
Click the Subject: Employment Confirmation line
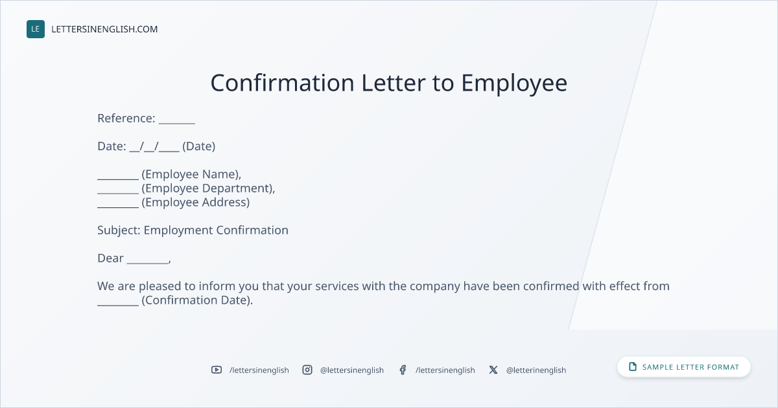pos(193,230)
